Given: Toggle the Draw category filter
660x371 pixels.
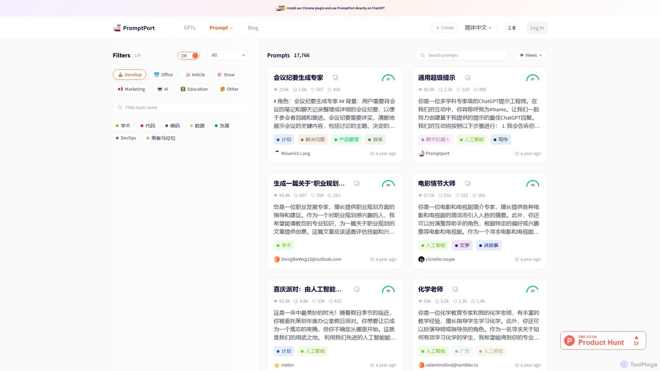Looking at the screenshot, I should 226,75.
